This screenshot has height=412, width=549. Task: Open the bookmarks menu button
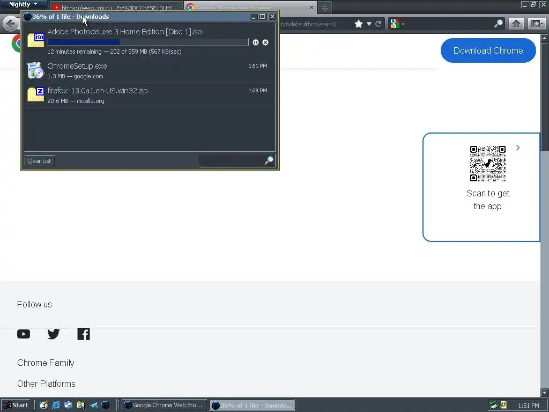click(x=537, y=24)
